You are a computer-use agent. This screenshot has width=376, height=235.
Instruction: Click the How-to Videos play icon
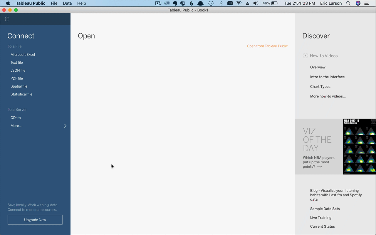pyautogui.click(x=305, y=56)
